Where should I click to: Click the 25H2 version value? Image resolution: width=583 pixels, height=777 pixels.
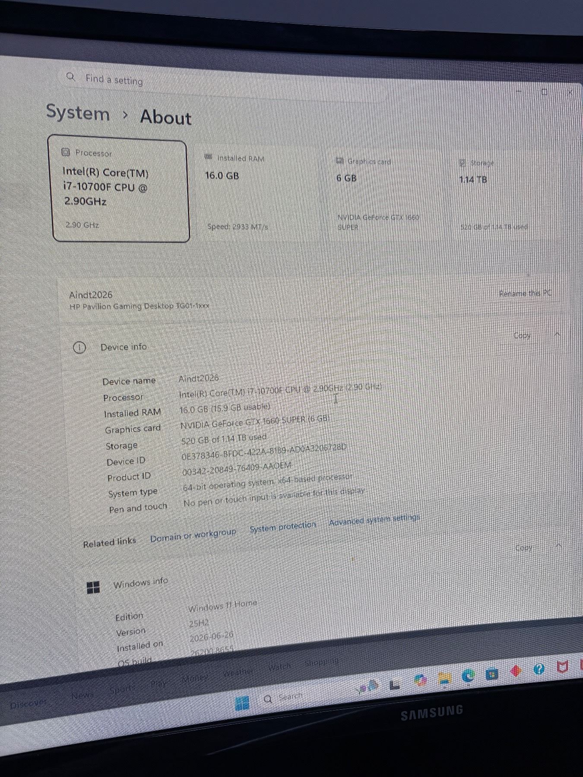point(199,623)
